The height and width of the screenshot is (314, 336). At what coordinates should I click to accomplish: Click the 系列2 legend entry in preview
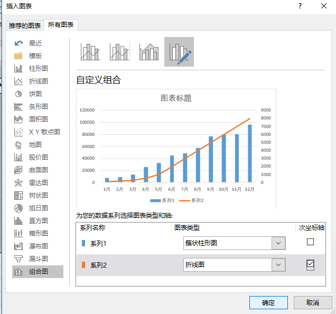pos(191,200)
